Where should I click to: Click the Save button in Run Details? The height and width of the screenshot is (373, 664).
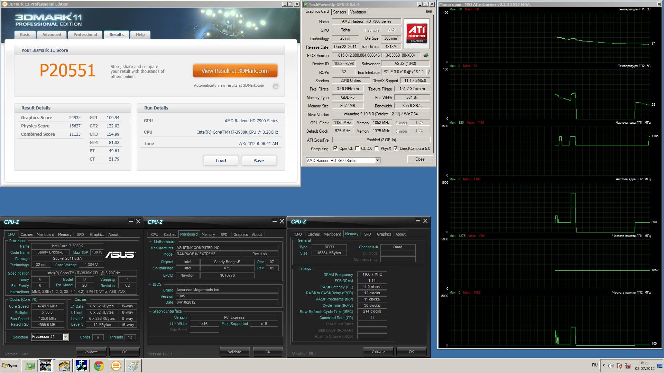pyautogui.click(x=259, y=161)
